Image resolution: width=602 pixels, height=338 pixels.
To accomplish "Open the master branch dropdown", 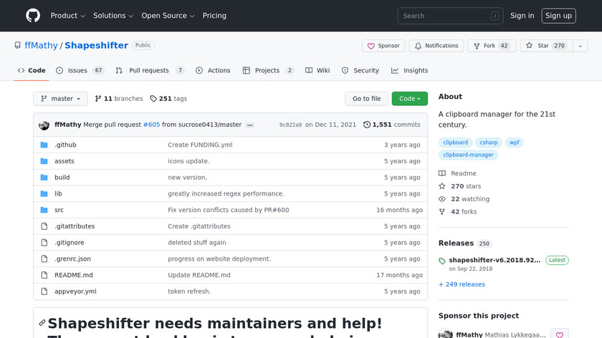I will (60, 99).
